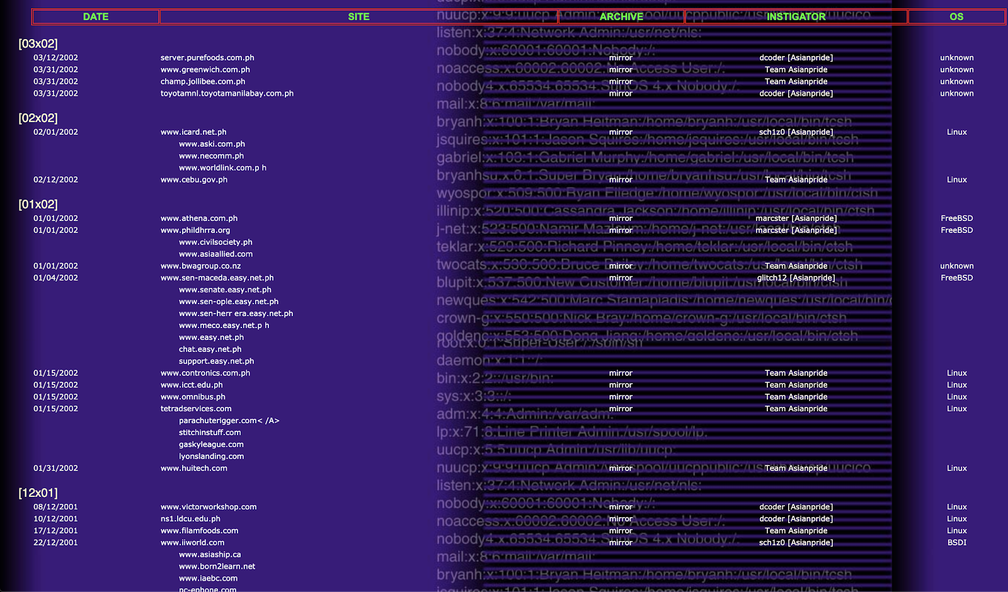
Task: Visit tetradservices.com link
Action: (196, 409)
